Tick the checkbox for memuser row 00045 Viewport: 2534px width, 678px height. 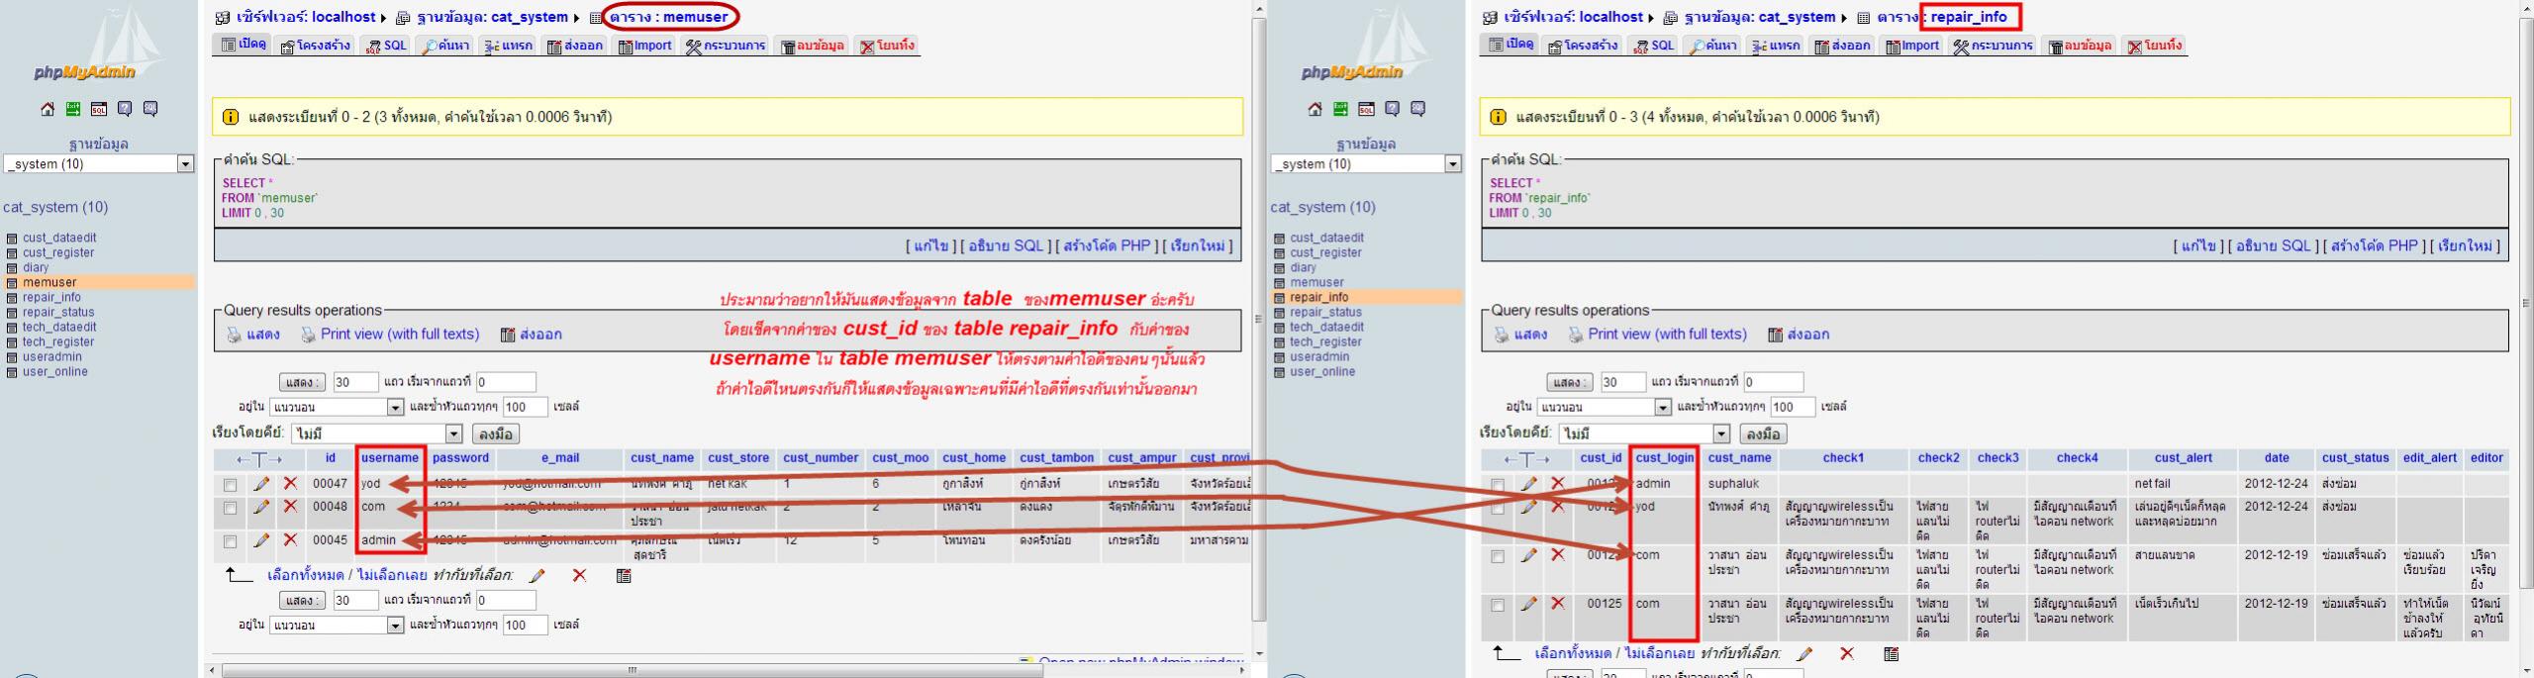pyautogui.click(x=231, y=541)
